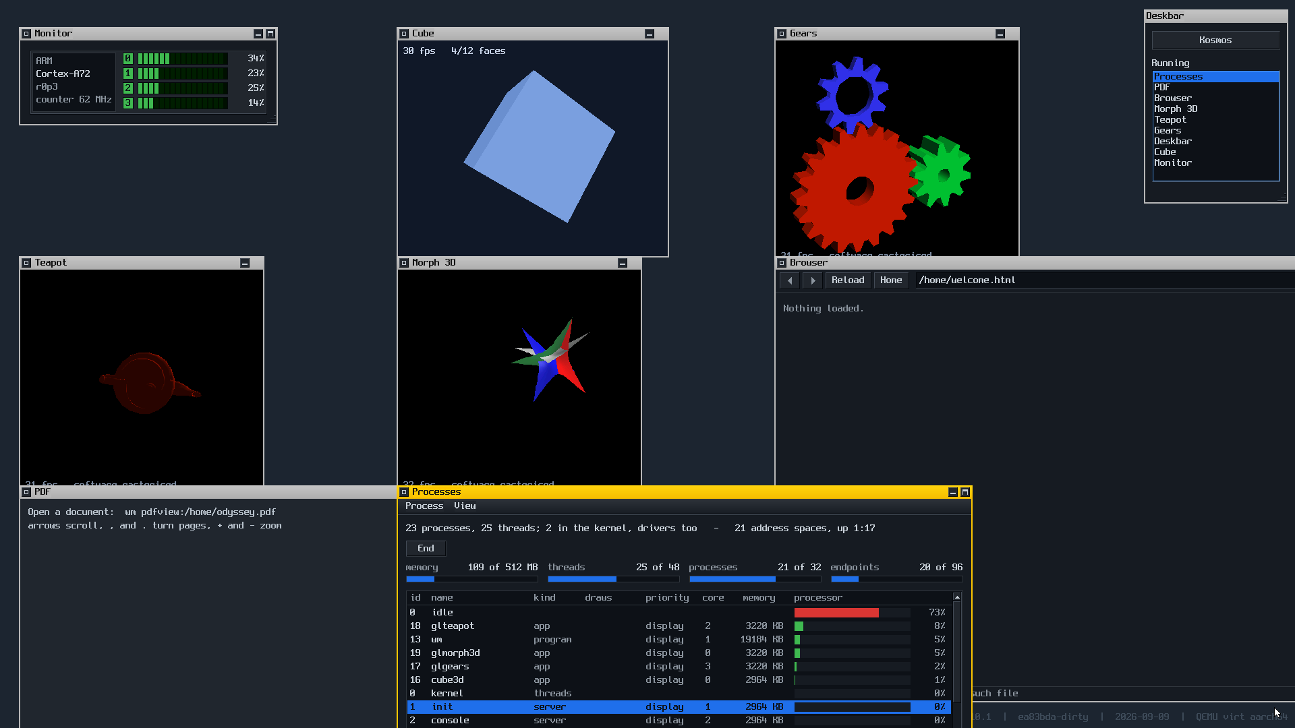
Task: Select Teapot in Deskbar running list
Action: pyautogui.click(x=1215, y=120)
